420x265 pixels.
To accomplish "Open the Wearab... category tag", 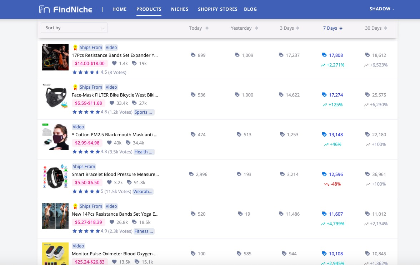I will 143,192.
